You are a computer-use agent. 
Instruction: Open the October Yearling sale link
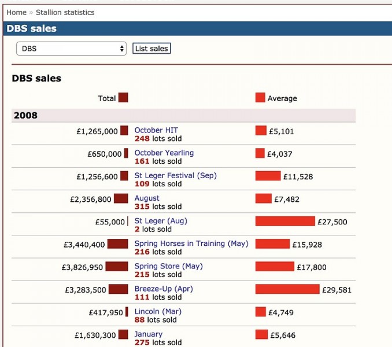point(164,153)
